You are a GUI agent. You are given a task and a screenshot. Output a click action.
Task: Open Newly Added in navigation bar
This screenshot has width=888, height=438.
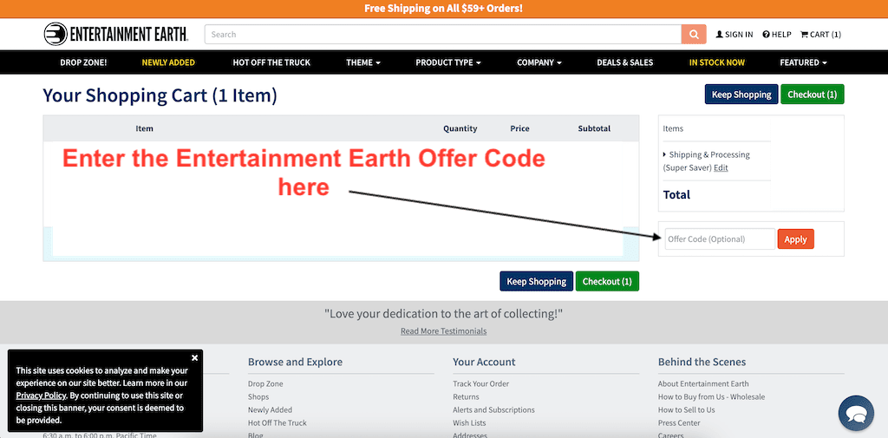tap(168, 62)
